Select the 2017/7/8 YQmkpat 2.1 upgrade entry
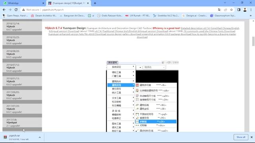Viewport: 255px width, 143px height. pyautogui.click(x=22, y=123)
